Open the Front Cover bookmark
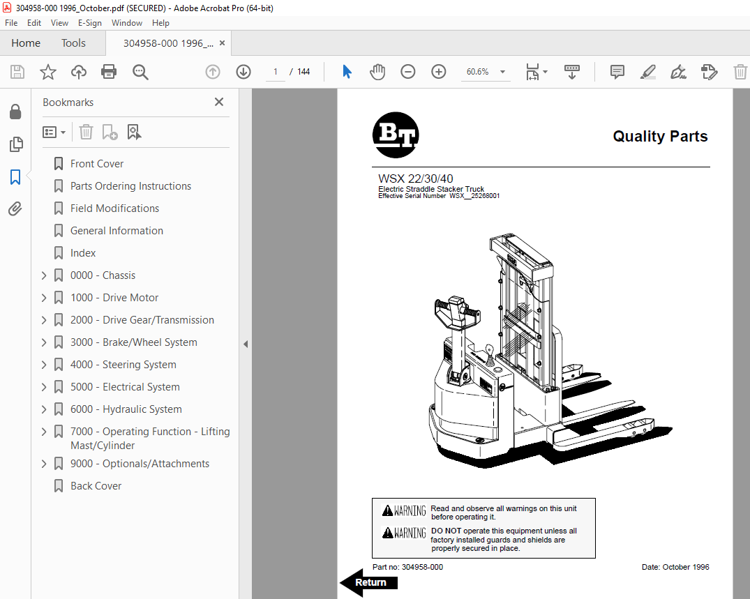 (96, 164)
